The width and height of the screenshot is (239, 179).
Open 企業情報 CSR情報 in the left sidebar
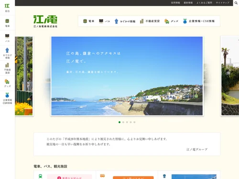coord(7,98)
